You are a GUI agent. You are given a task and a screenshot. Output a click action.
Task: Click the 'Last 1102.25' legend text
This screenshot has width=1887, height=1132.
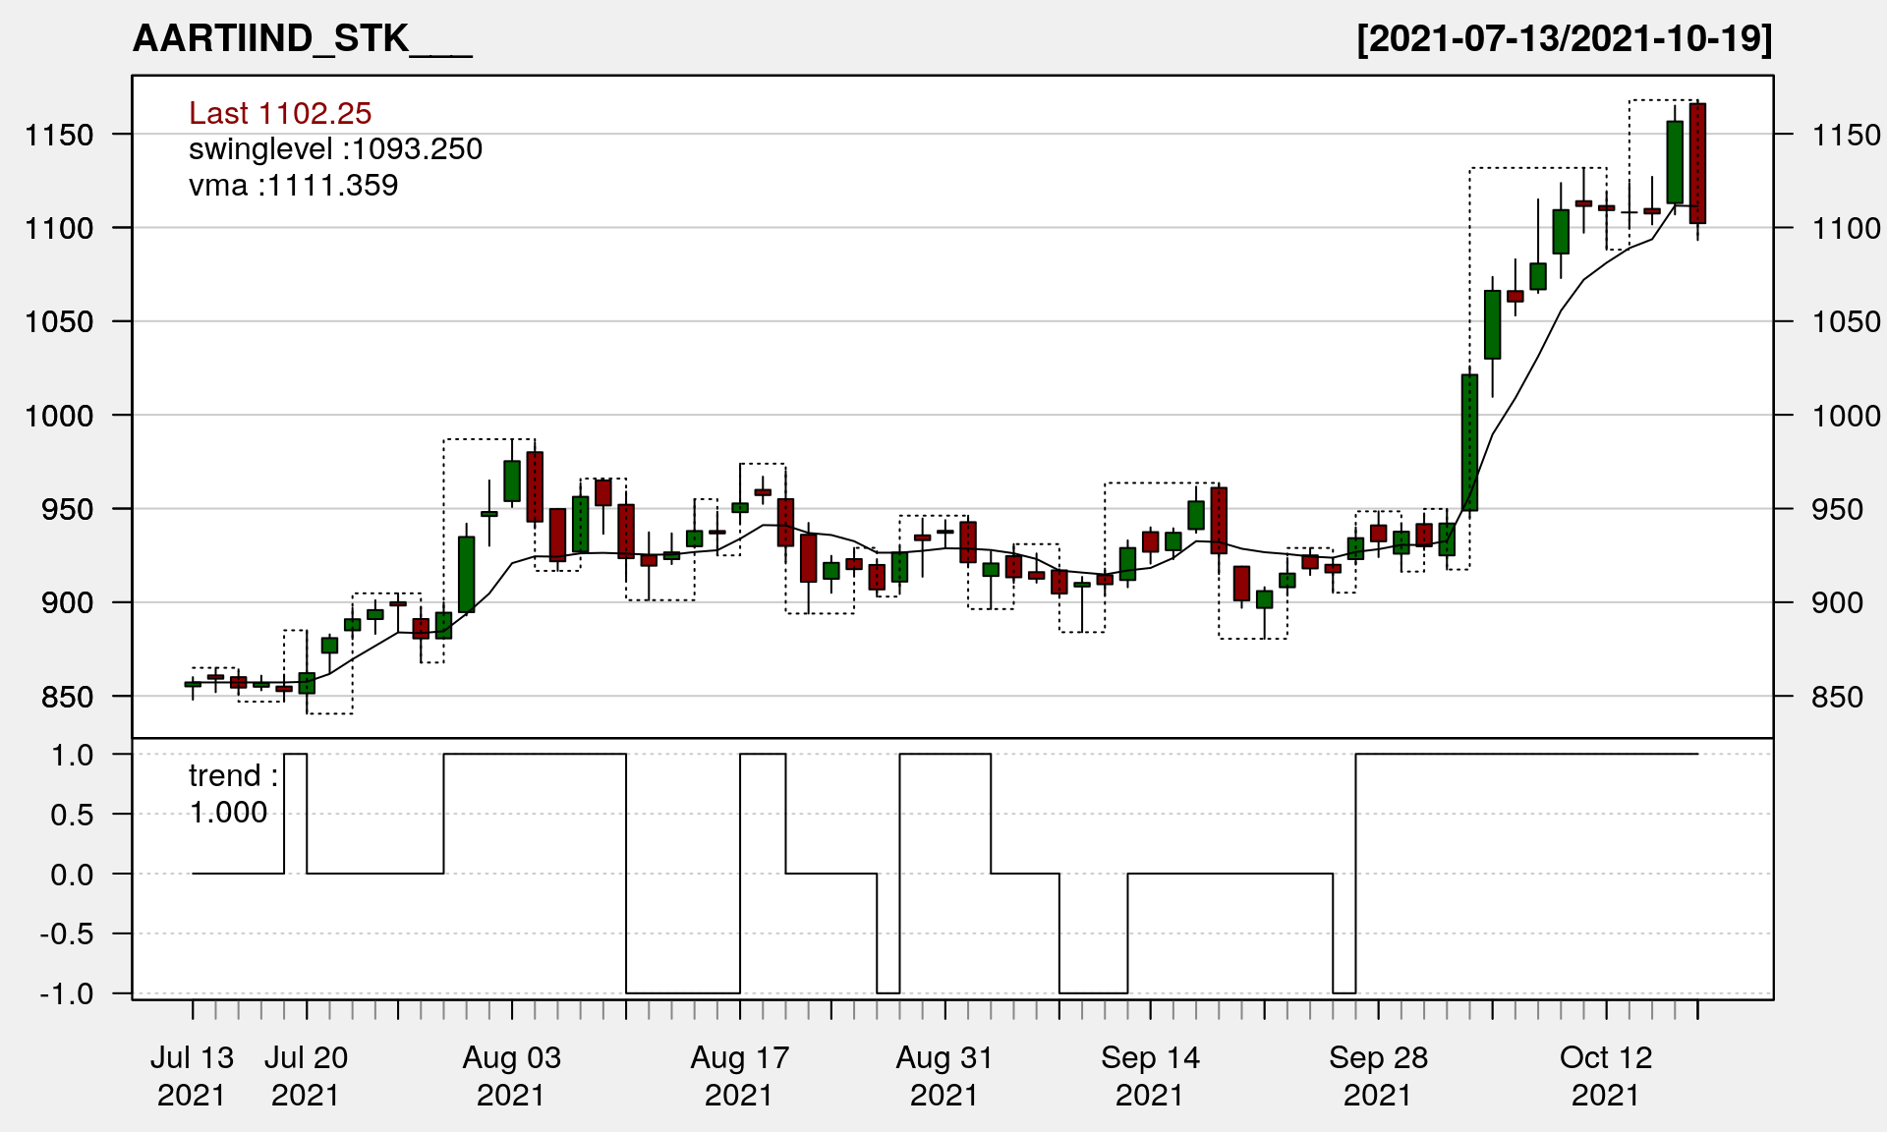(280, 113)
